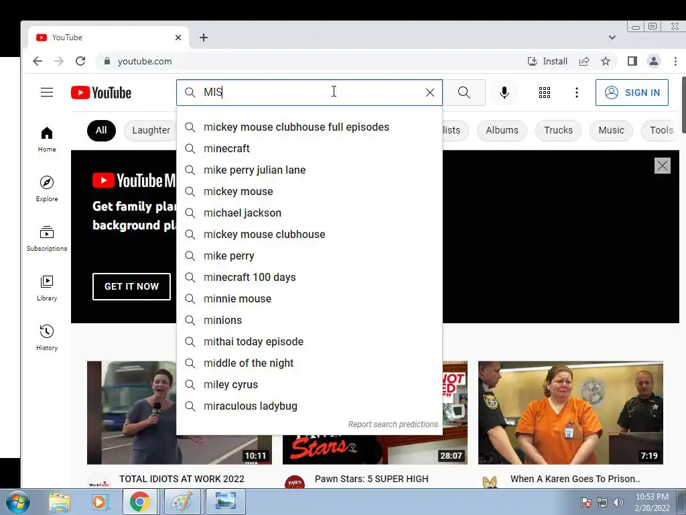This screenshot has width=686, height=515.
Task: Click volume speaker icon in tray
Action: coord(618,502)
